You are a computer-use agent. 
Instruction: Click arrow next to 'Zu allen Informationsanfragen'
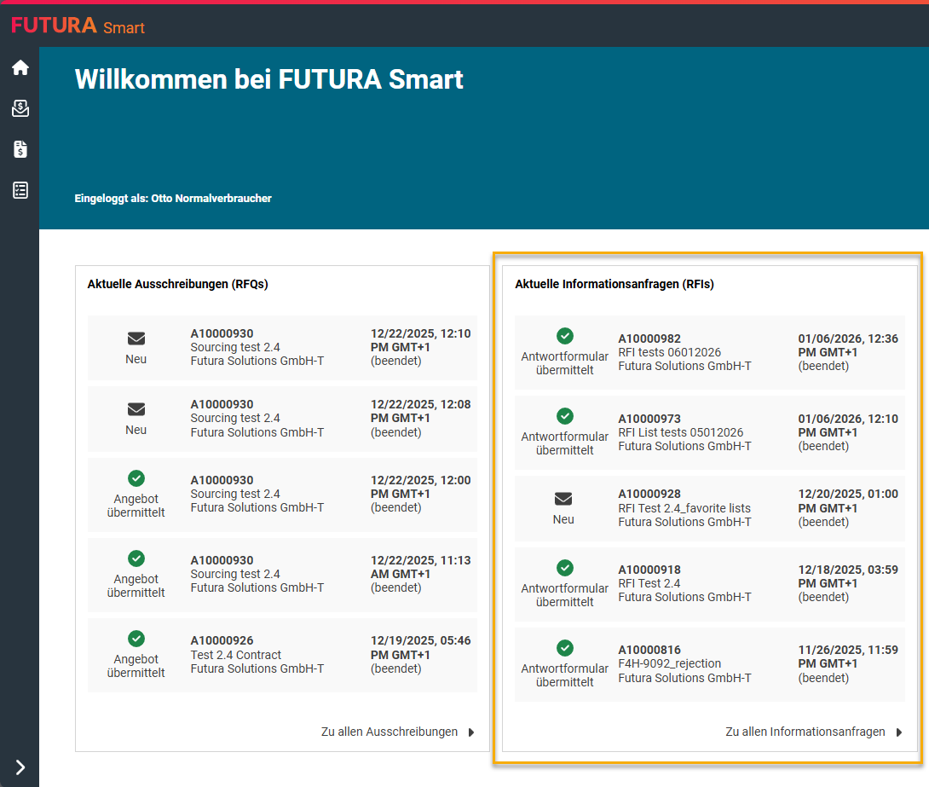pyautogui.click(x=899, y=732)
